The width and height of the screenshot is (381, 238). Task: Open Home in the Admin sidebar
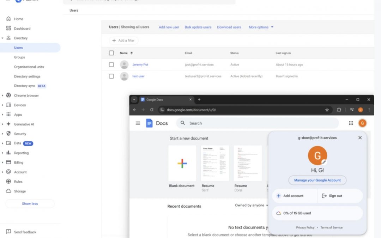click(x=18, y=19)
